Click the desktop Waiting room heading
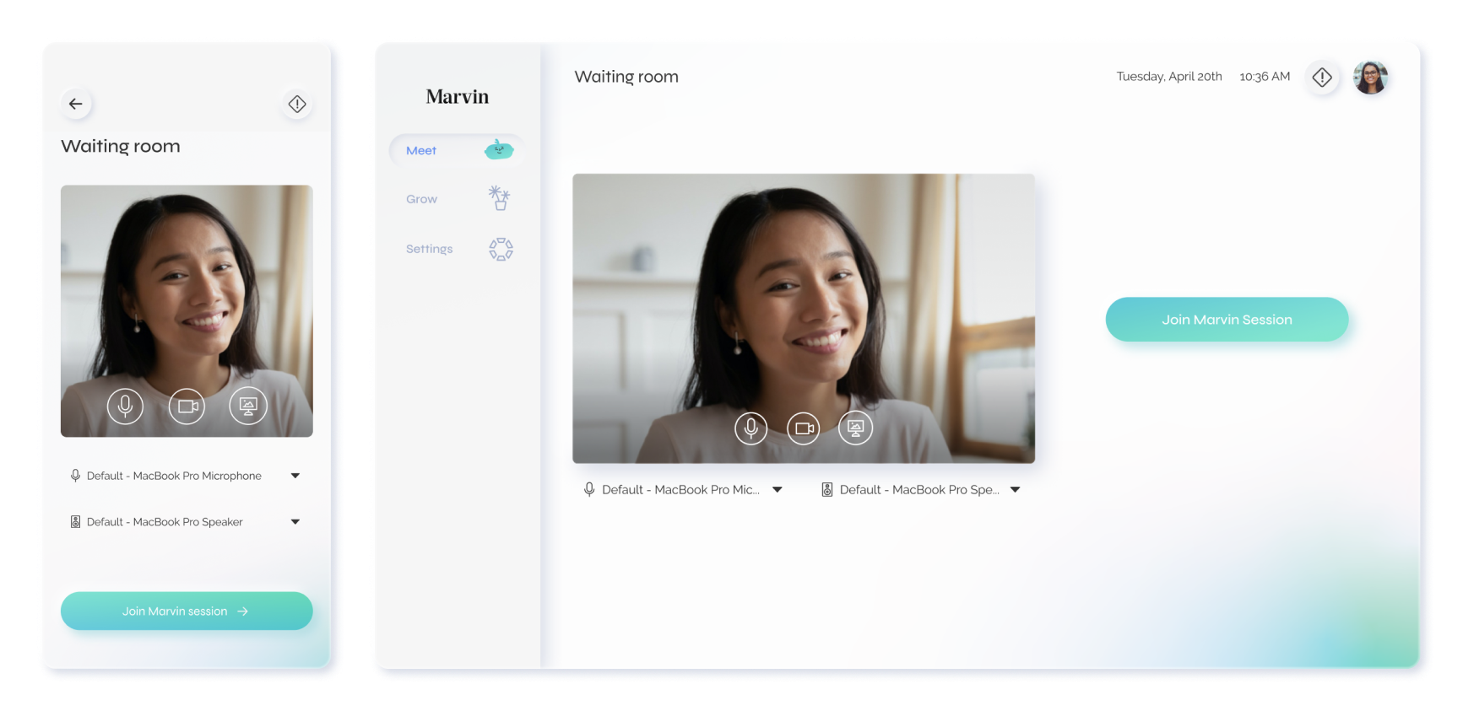Screen dimensions: 1463x711 [x=626, y=77]
